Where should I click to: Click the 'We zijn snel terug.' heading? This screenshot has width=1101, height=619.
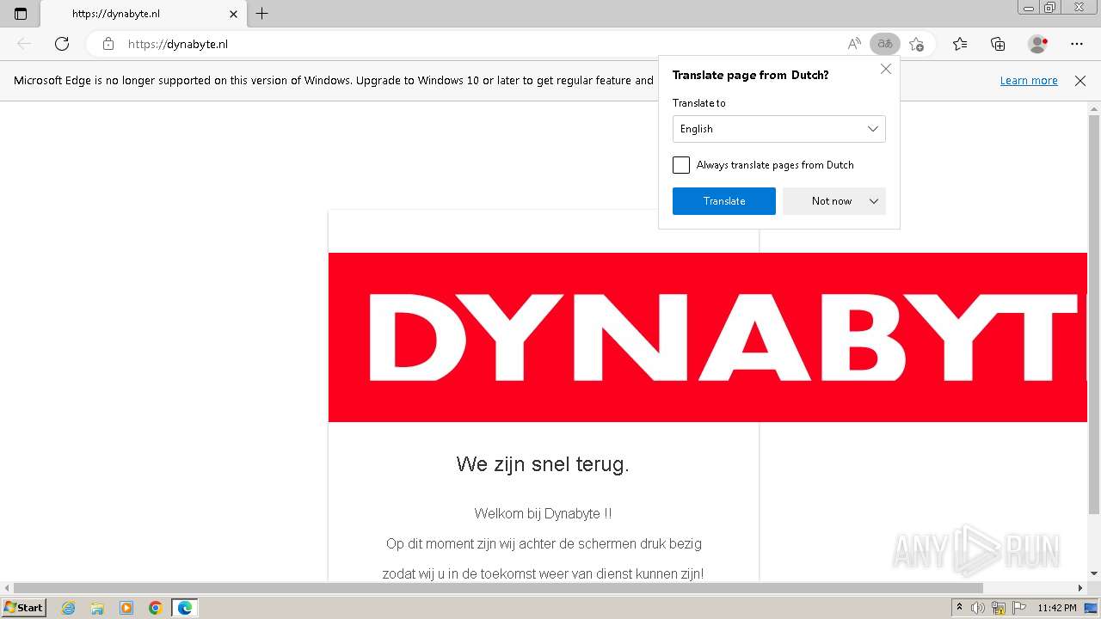[x=543, y=464]
